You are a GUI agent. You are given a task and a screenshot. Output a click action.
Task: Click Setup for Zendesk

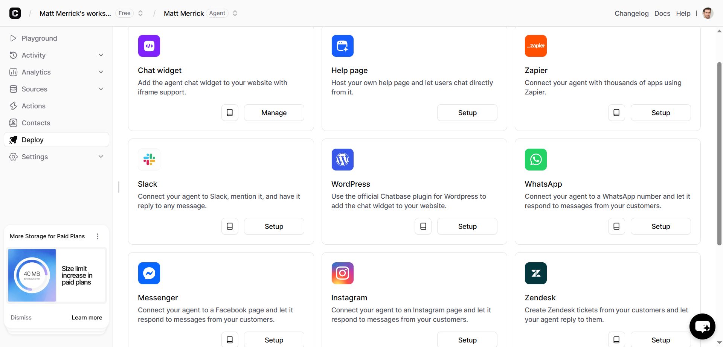[661, 339]
